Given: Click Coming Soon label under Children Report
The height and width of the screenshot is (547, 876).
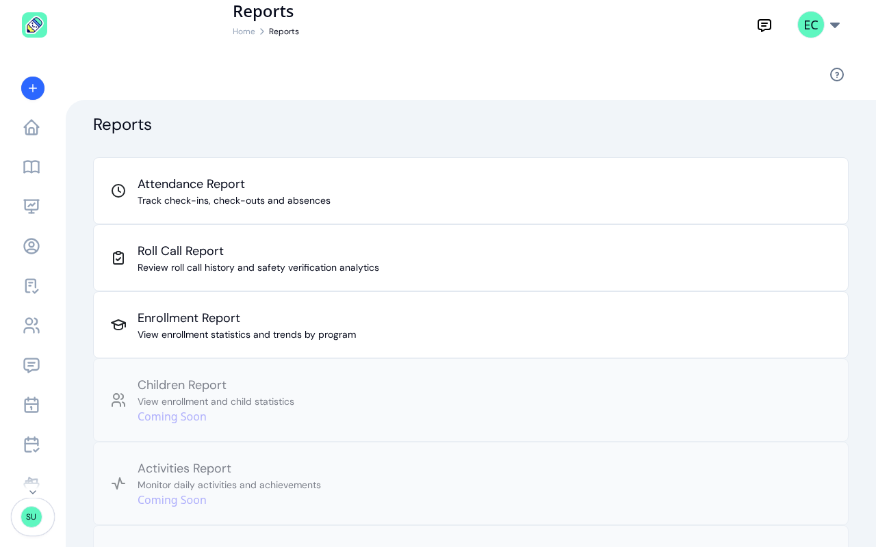Looking at the screenshot, I should (172, 416).
